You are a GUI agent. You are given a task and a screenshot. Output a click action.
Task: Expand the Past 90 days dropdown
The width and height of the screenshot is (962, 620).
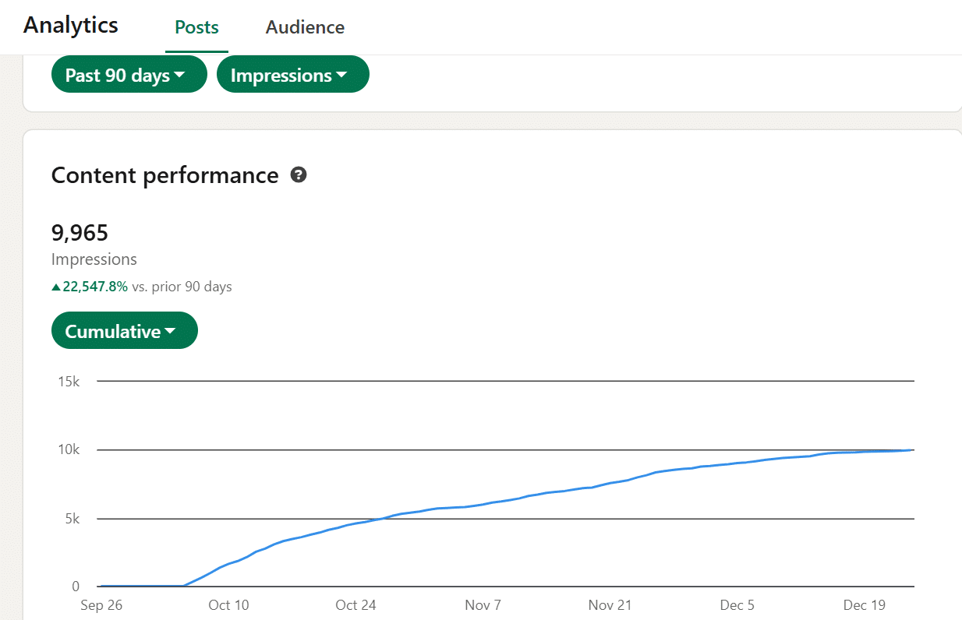(129, 75)
